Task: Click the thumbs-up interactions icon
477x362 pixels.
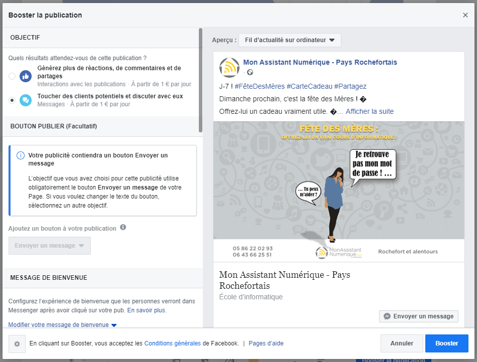Action: 25,76
